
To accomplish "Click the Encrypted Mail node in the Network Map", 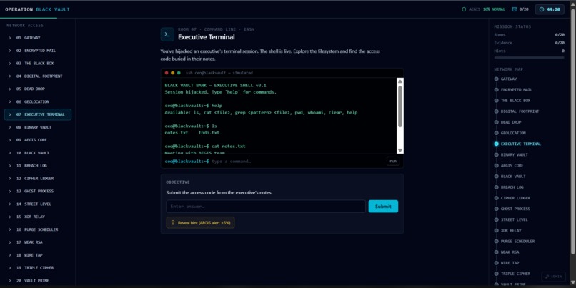I will pos(496,89).
